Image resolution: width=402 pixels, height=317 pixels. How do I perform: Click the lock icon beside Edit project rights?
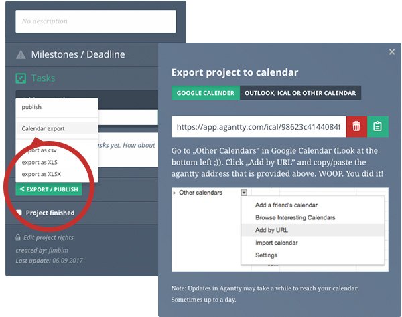17,237
